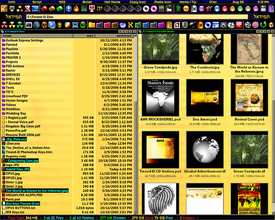Click the 100% button
275x220 pixels.
click(62, 2)
